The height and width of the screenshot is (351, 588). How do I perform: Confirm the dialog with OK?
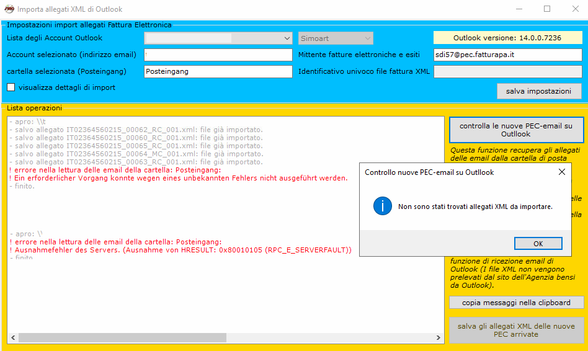click(x=538, y=243)
